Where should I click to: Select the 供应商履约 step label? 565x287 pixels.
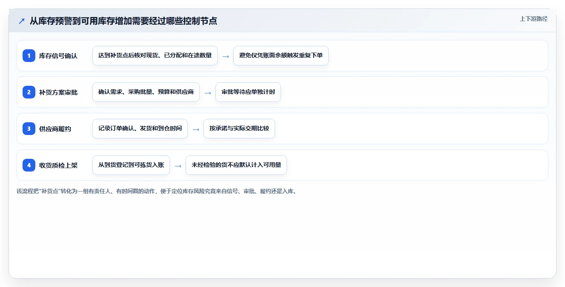[x=55, y=129]
